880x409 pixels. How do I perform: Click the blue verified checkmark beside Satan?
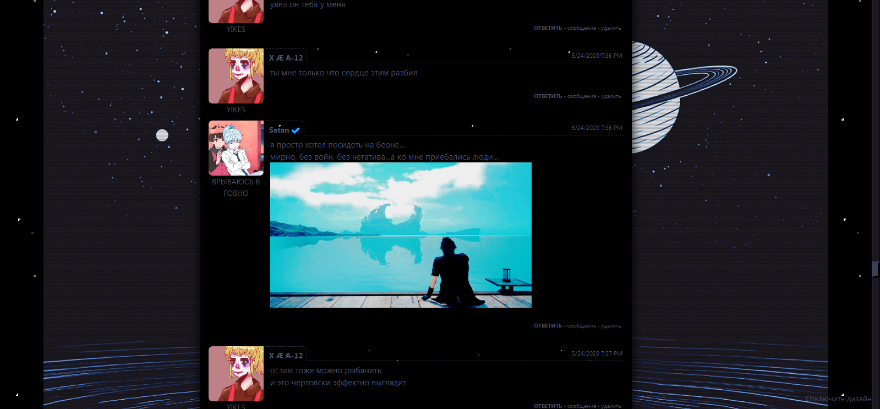[296, 130]
